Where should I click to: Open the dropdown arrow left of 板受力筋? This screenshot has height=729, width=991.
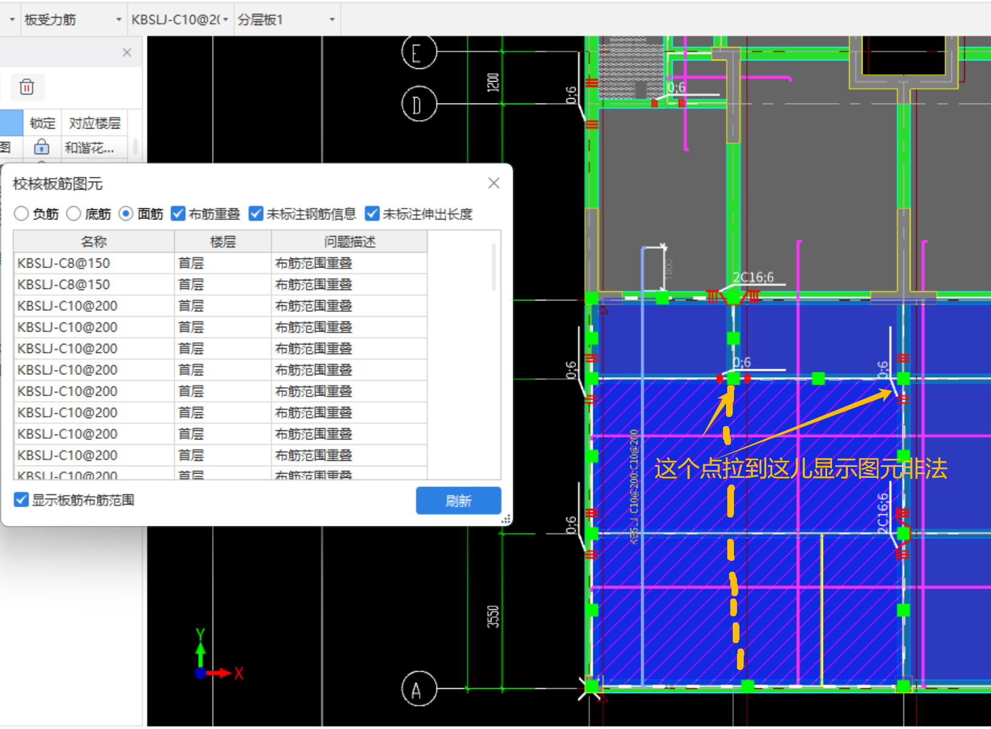pos(12,20)
